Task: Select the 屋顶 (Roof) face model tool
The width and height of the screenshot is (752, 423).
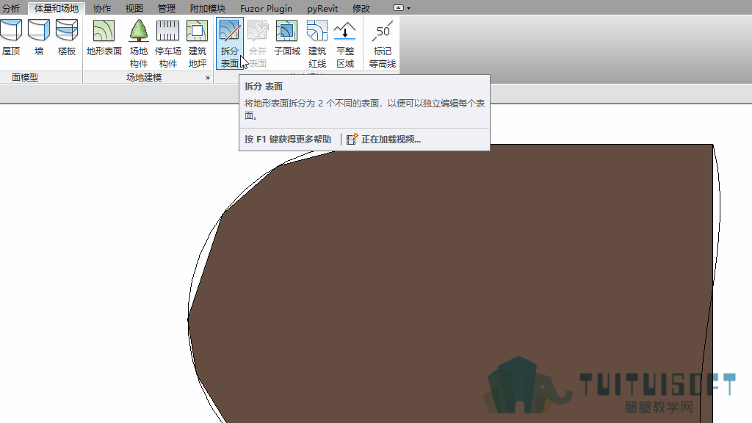Action: pyautogui.click(x=11, y=38)
